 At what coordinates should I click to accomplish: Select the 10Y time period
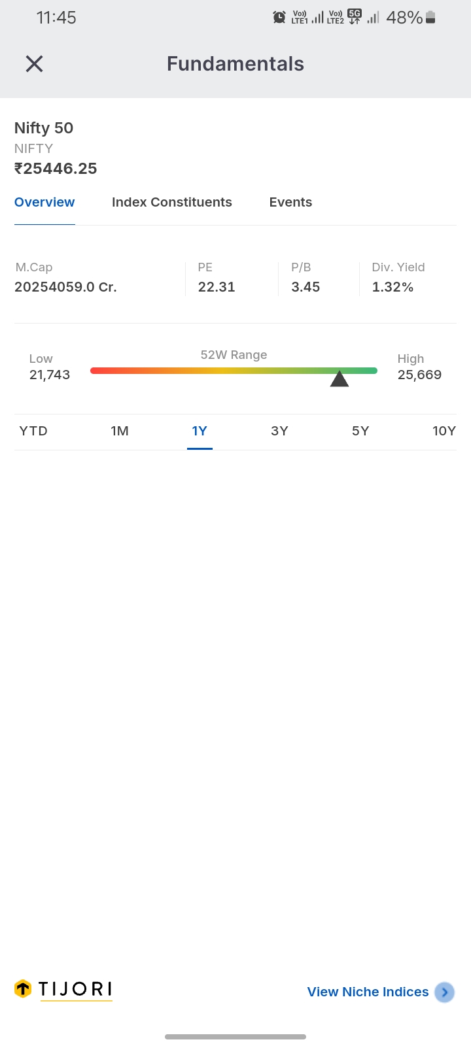(x=444, y=431)
